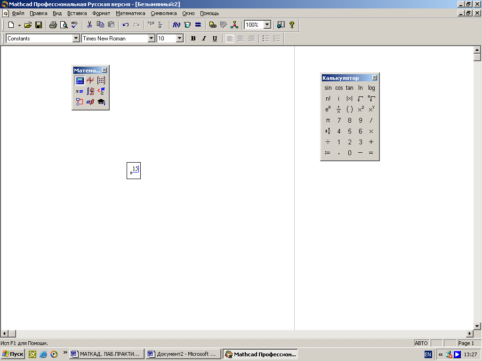This screenshot has width=482, height=361.
Task: Calculate with the equals sign toolbar icon
Action: (198, 25)
